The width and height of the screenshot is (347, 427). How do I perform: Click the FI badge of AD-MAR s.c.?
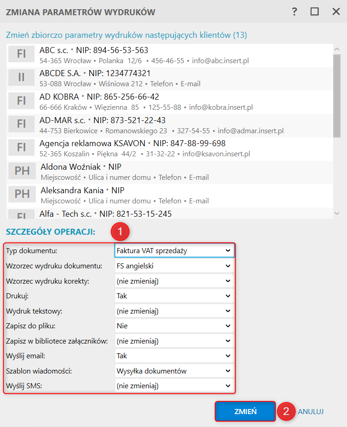(x=21, y=124)
